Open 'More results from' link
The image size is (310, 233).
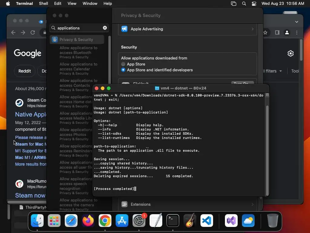coord(31,164)
